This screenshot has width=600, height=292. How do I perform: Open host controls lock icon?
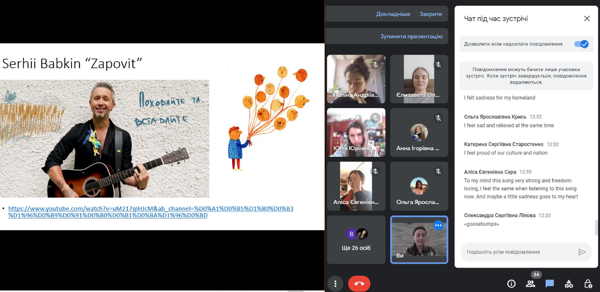(x=588, y=283)
